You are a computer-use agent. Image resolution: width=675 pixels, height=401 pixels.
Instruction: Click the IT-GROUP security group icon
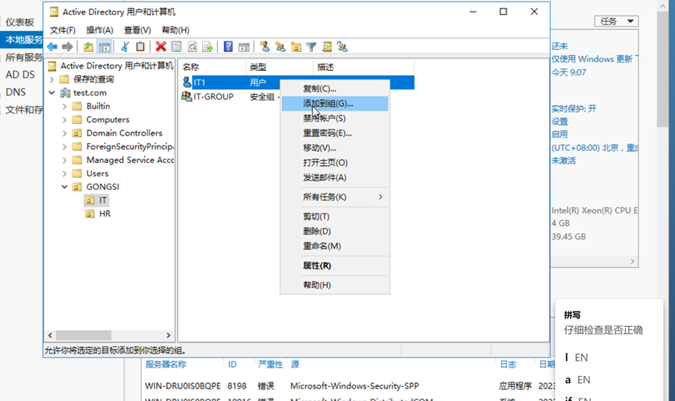[187, 97]
